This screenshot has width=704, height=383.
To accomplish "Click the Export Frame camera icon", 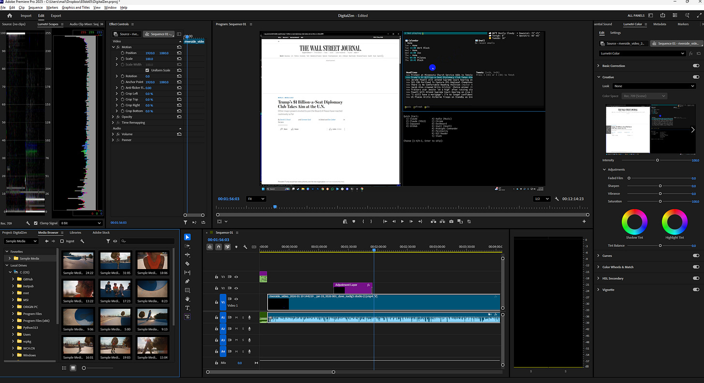I will (451, 221).
